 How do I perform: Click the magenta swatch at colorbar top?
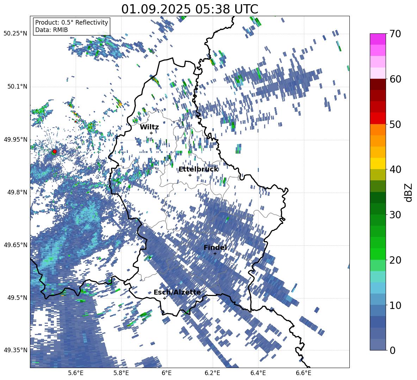(378, 39)
